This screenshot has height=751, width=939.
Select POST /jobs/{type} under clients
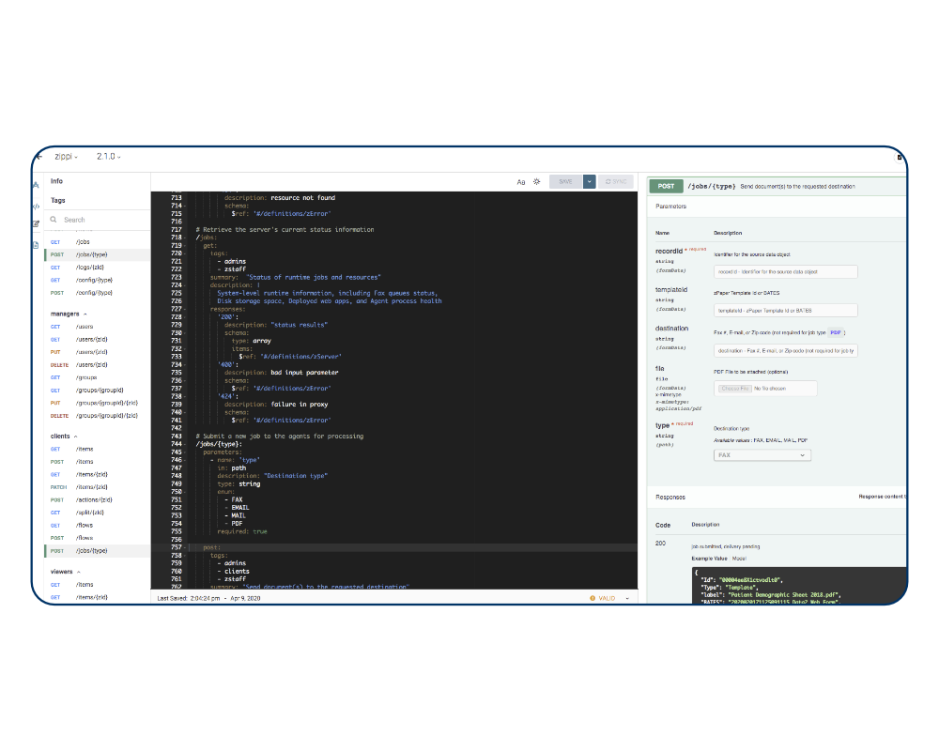click(98, 551)
